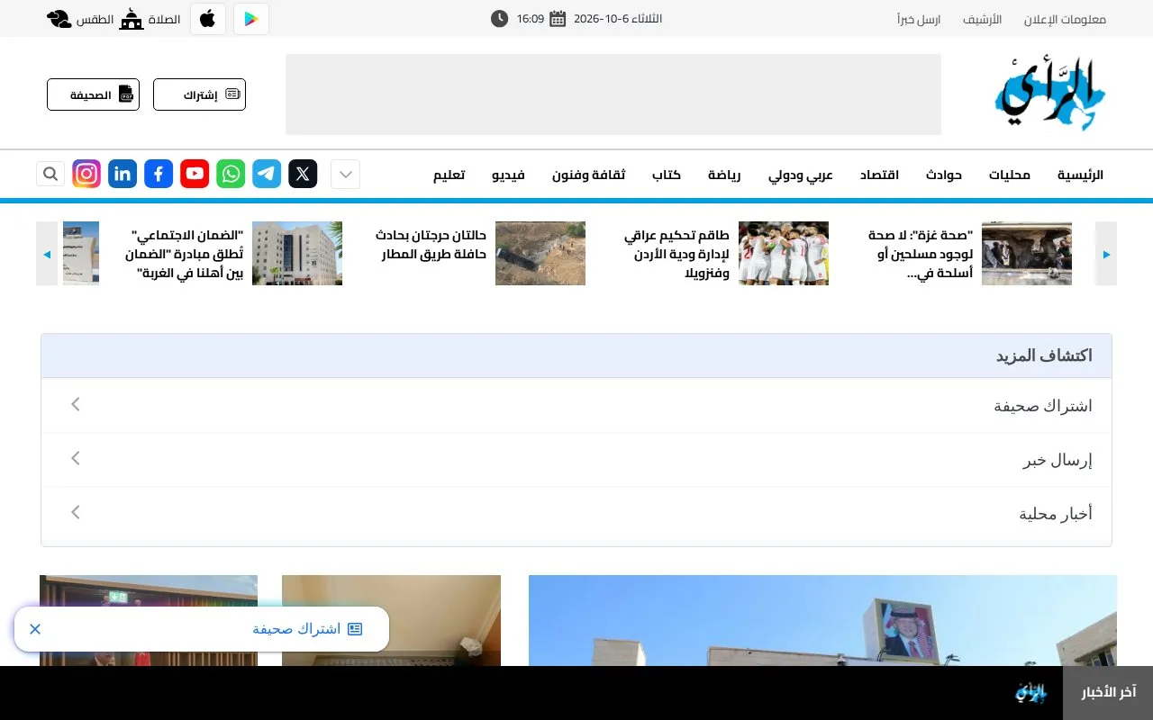Open the LinkedIn page icon
This screenshot has width=1153, height=720.
(123, 174)
